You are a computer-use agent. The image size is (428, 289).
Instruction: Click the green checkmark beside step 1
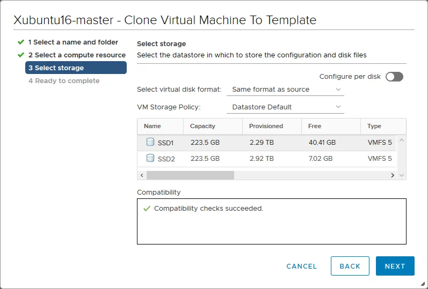tap(21, 42)
